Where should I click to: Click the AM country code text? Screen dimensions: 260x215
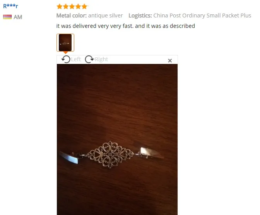18,17
